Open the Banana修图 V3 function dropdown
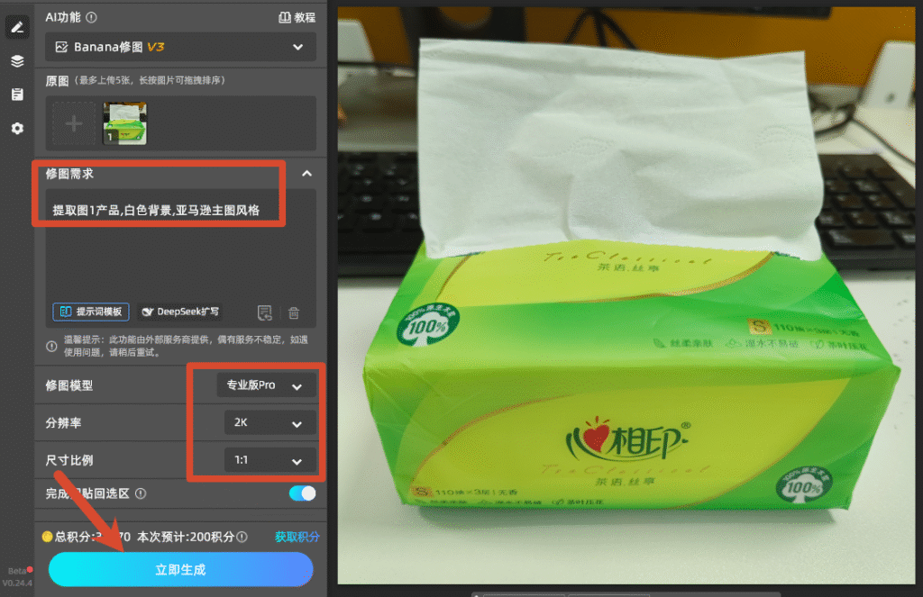The image size is (923, 597). pyautogui.click(x=180, y=47)
